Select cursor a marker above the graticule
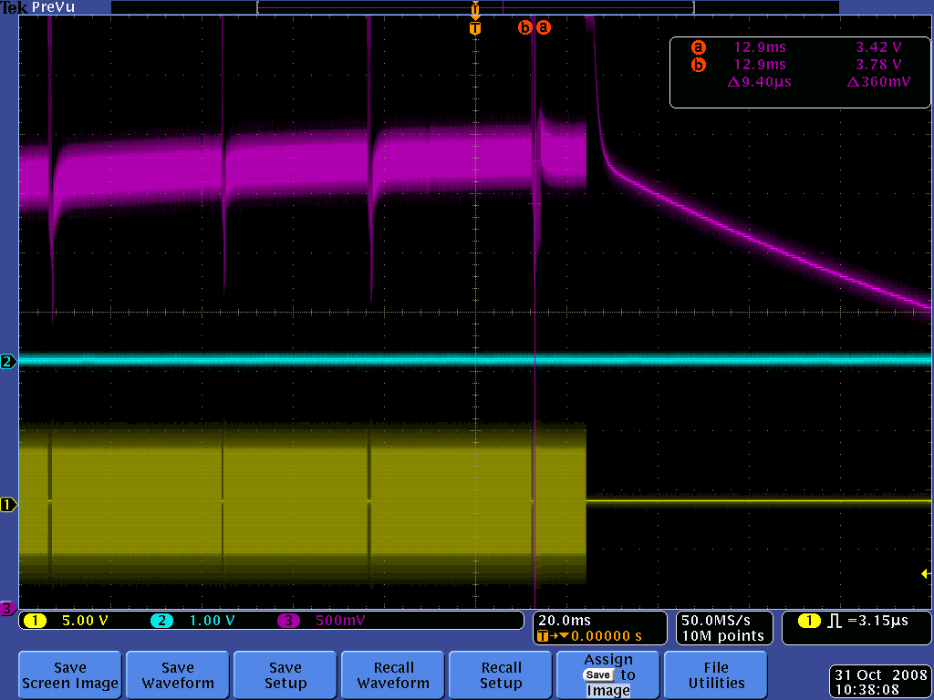This screenshot has width=934, height=700. tap(544, 27)
